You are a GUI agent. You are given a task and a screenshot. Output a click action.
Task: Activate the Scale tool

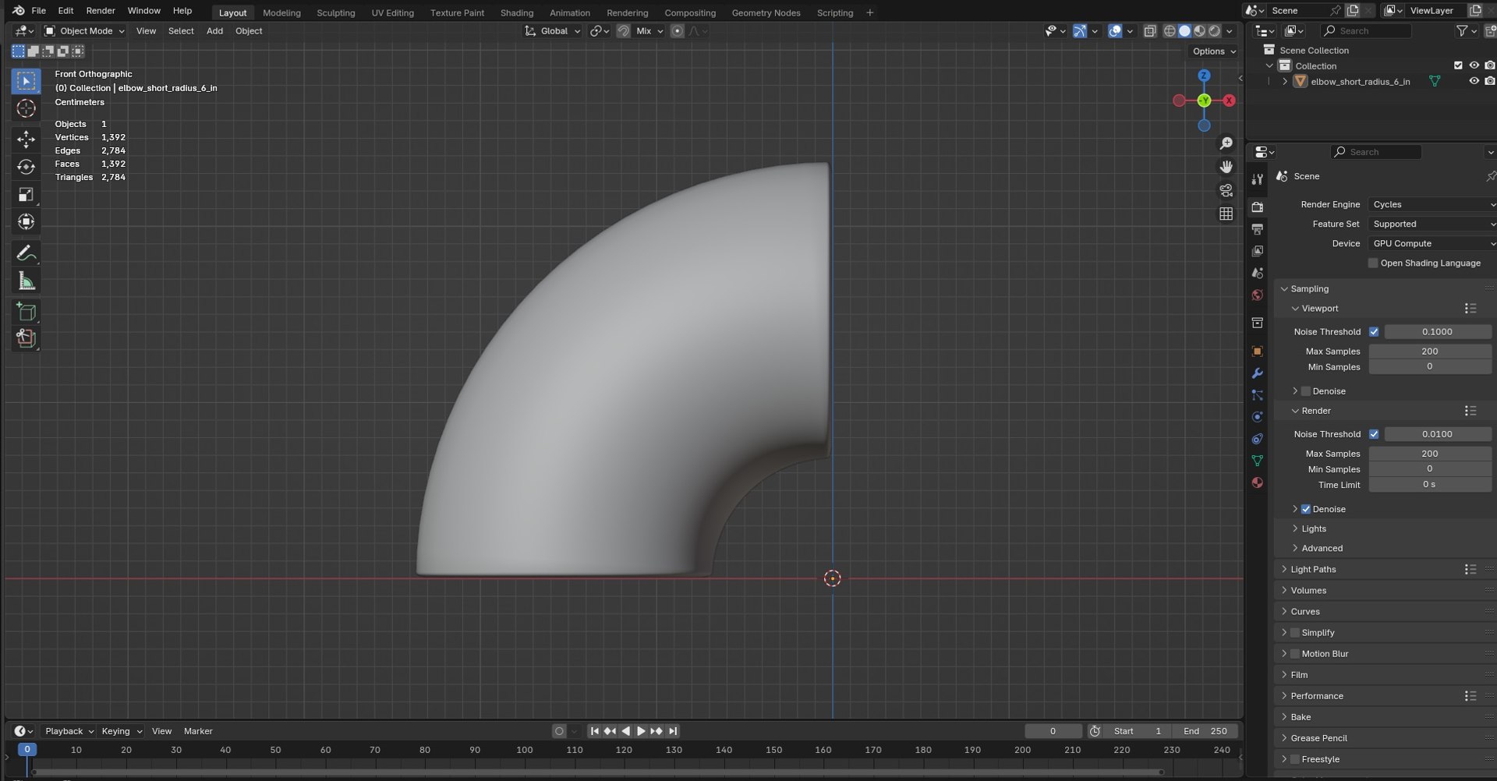coord(26,194)
